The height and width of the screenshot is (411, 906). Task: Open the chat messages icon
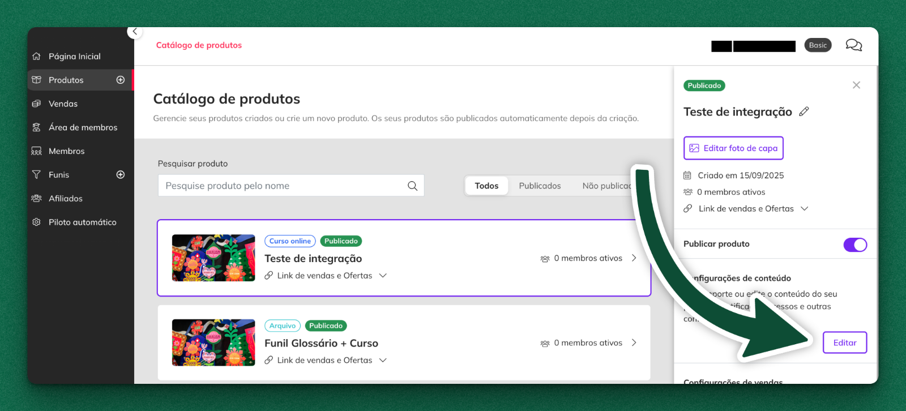pyautogui.click(x=853, y=45)
